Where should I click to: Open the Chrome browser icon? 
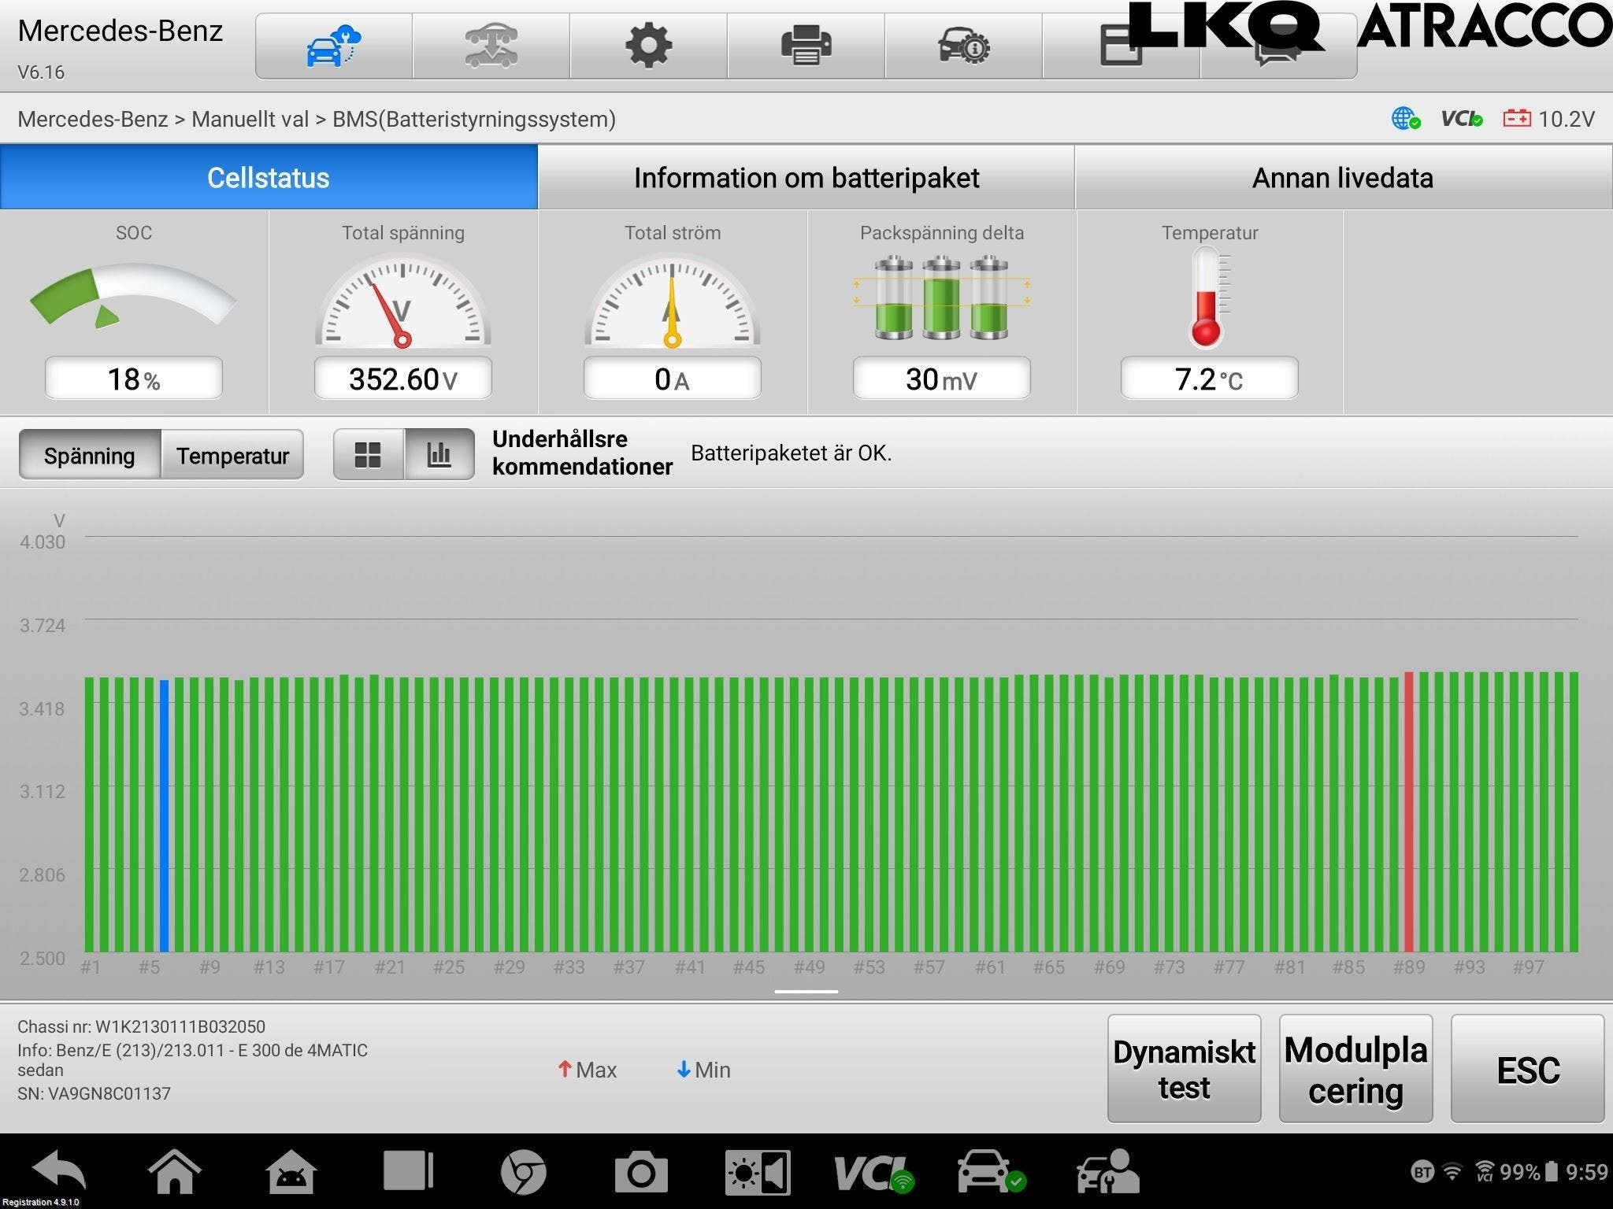(x=523, y=1173)
